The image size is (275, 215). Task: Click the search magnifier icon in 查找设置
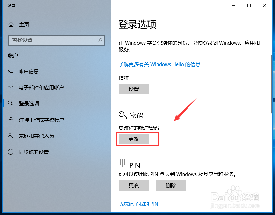[100, 40]
